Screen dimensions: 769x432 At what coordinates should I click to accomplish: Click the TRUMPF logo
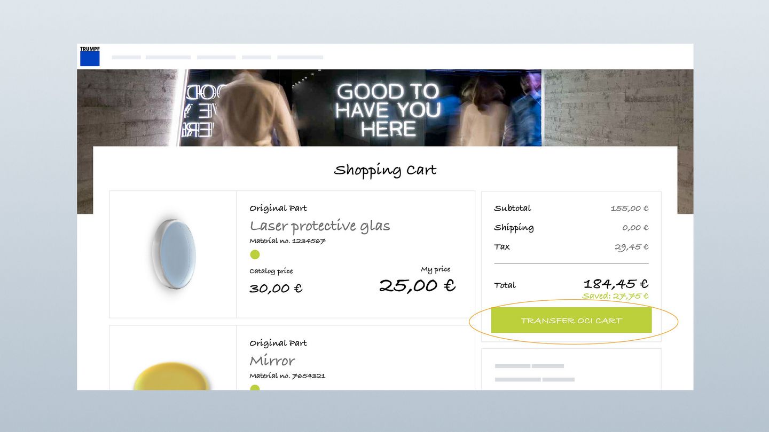coord(90,56)
